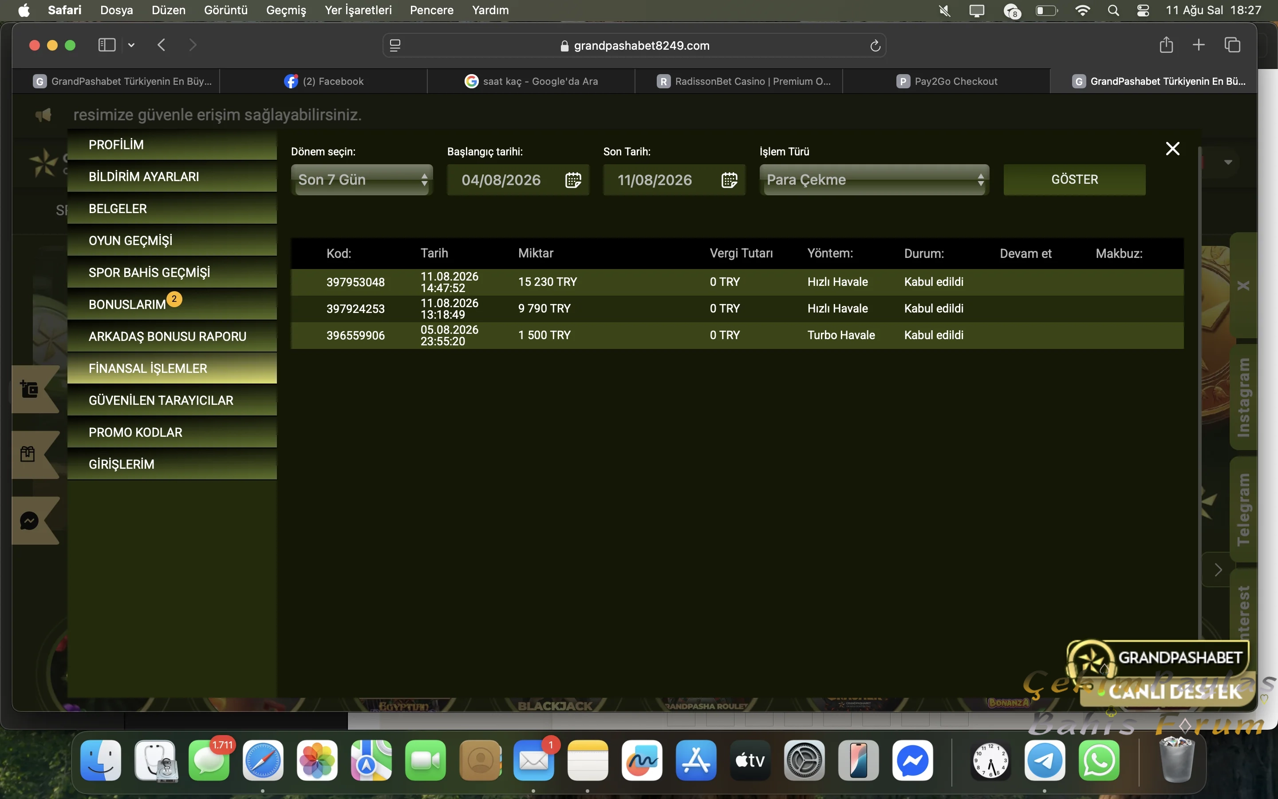Click the Safari address bar
This screenshot has width=1278, height=799.
click(x=634, y=46)
